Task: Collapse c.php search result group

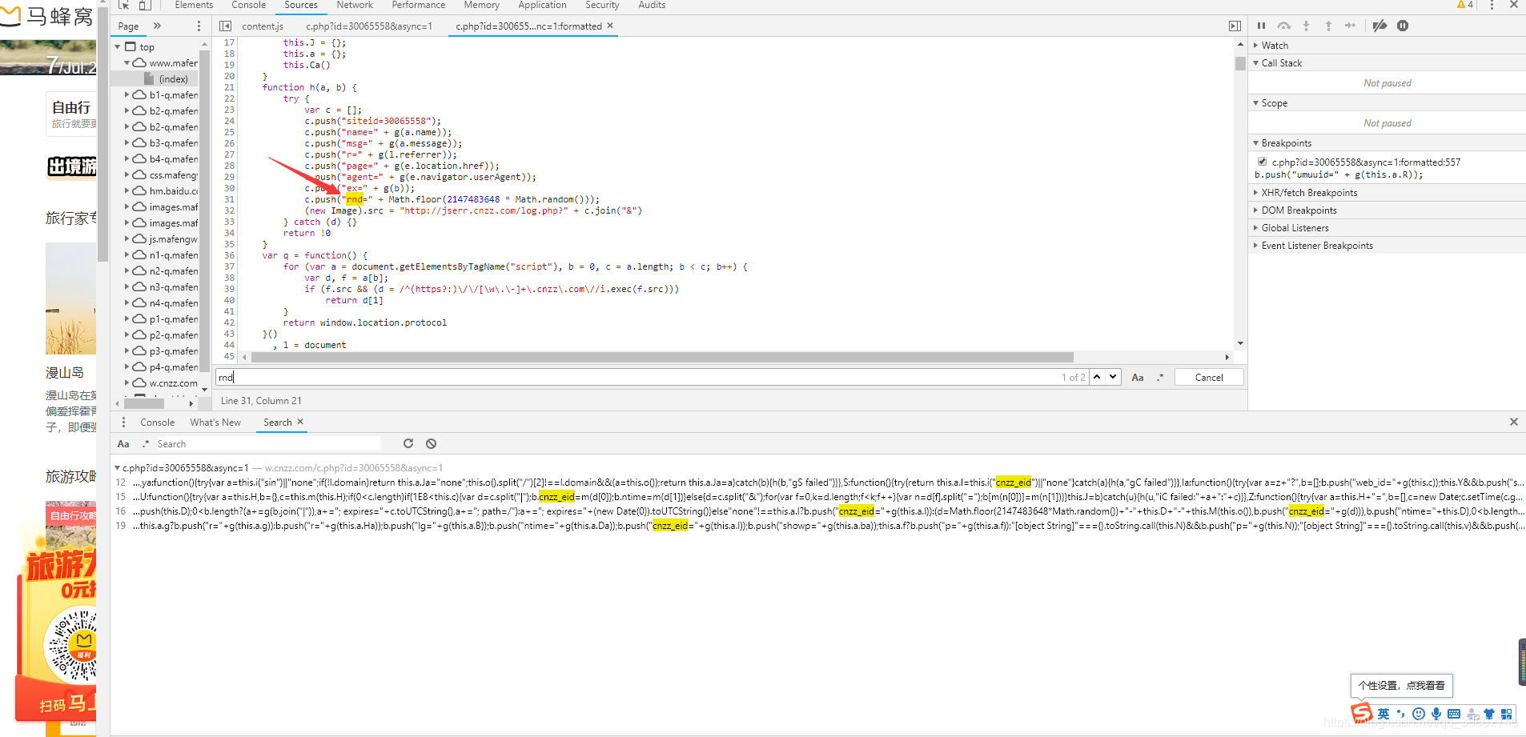Action: (118, 468)
